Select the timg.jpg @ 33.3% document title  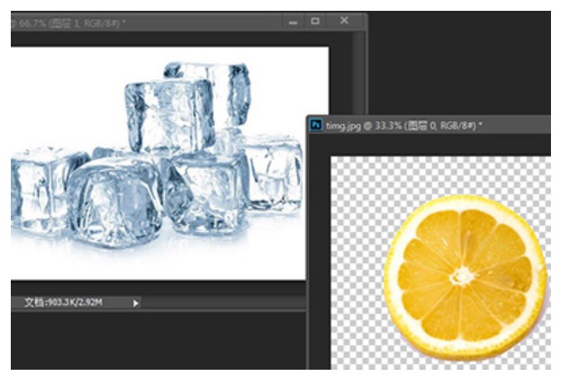click(x=404, y=126)
